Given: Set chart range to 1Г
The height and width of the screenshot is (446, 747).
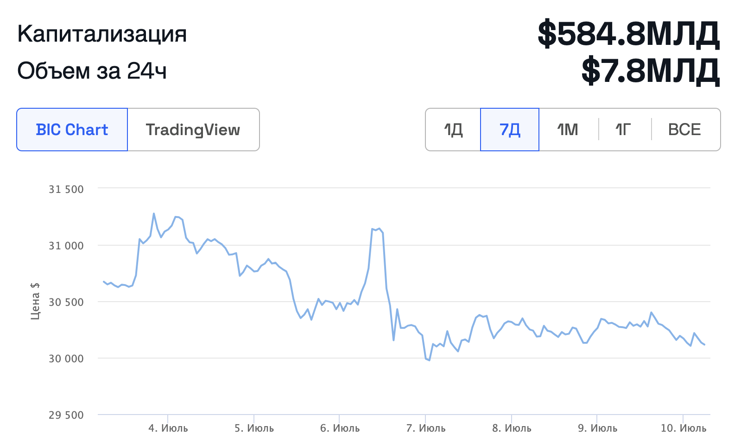Looking at the screenshot, I should click(624, 130).
